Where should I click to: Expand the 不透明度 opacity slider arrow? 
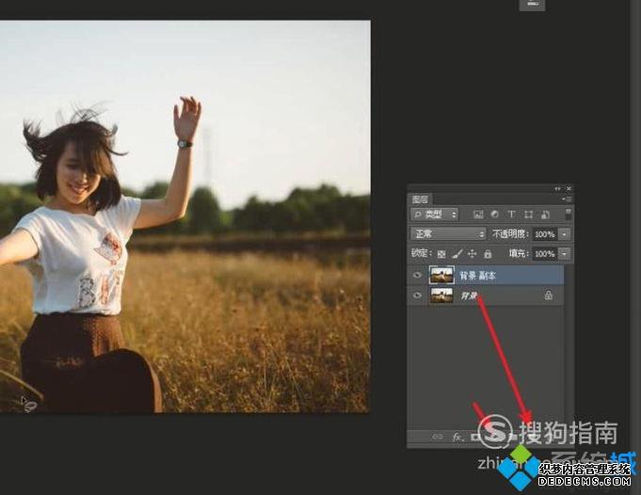click(565, 233)
